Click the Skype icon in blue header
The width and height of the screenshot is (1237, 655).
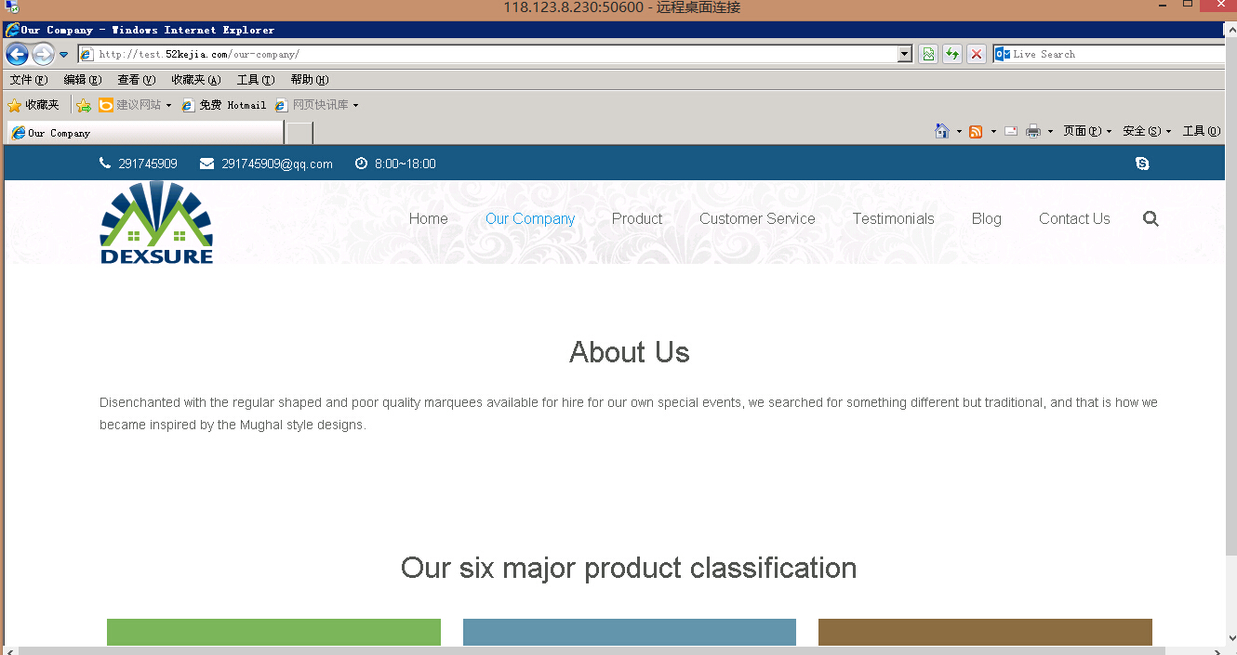[1142, 164]
